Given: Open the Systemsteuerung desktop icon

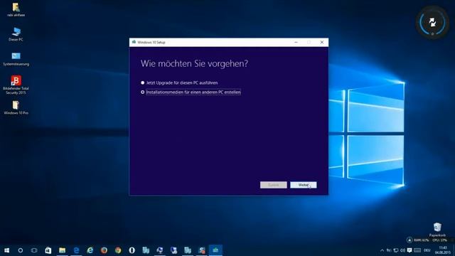Looking at the screenshot, I should pos(16,58).
